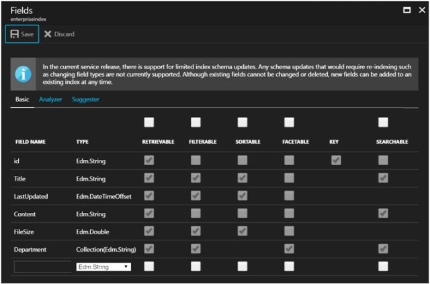Maximize the Fields blade
Image resolution: width=430 pixels, height=284 pixels.
[x=407, y=10]
